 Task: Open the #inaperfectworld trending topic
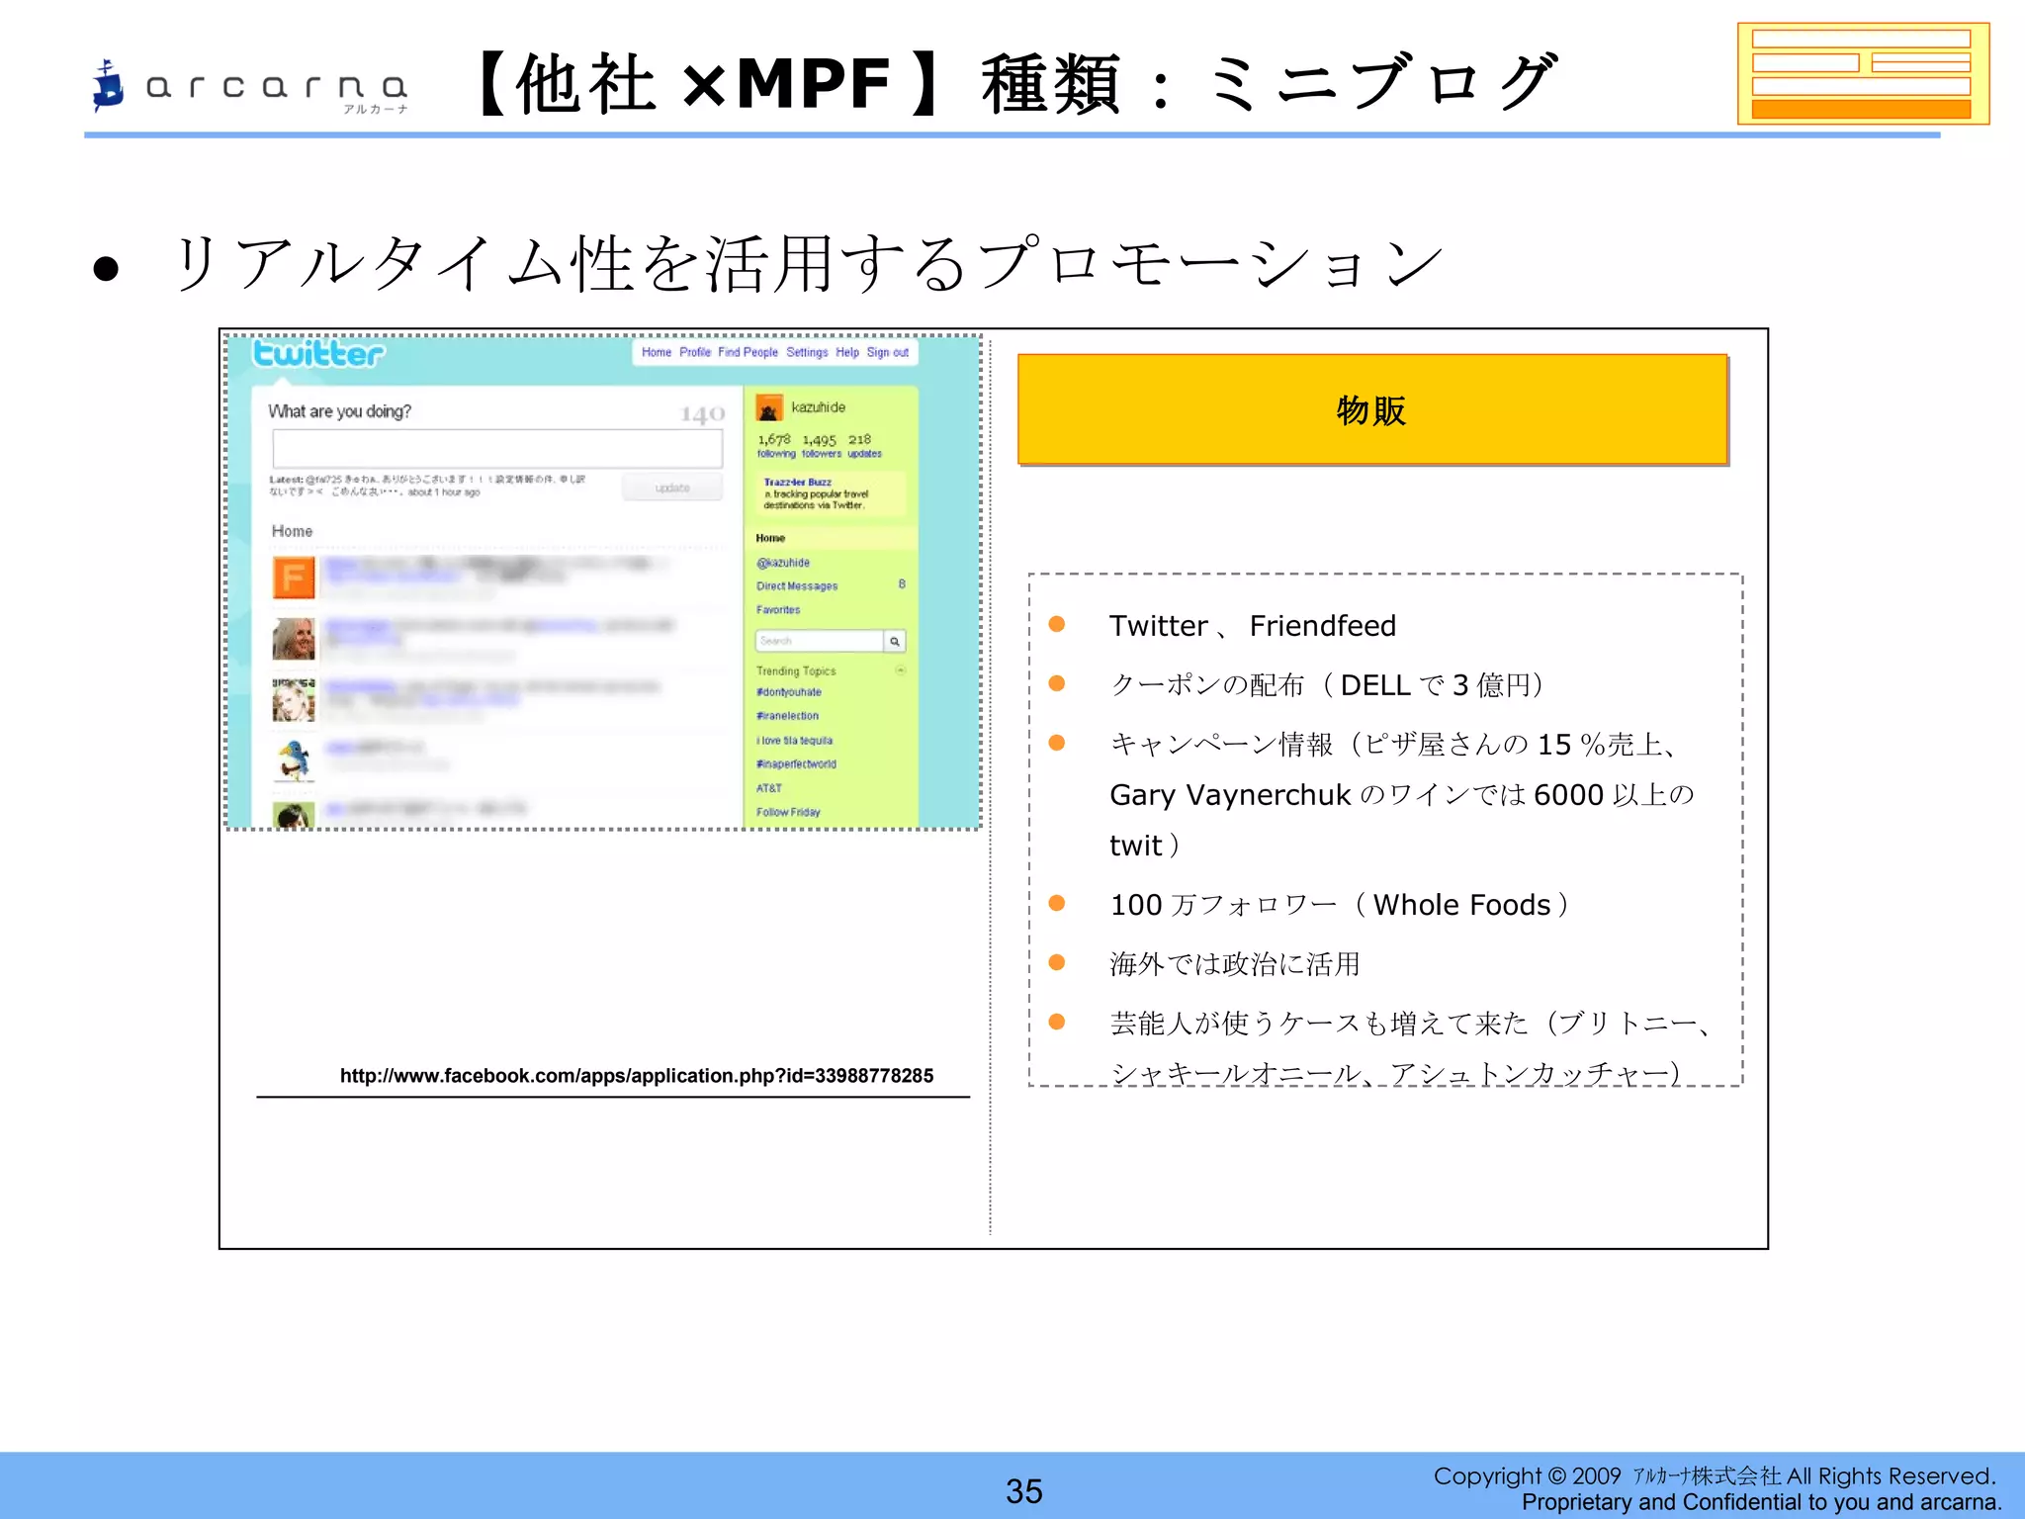click(x=797, y=764)
